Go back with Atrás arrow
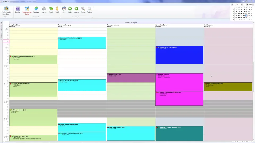 (x=70, y=10)
